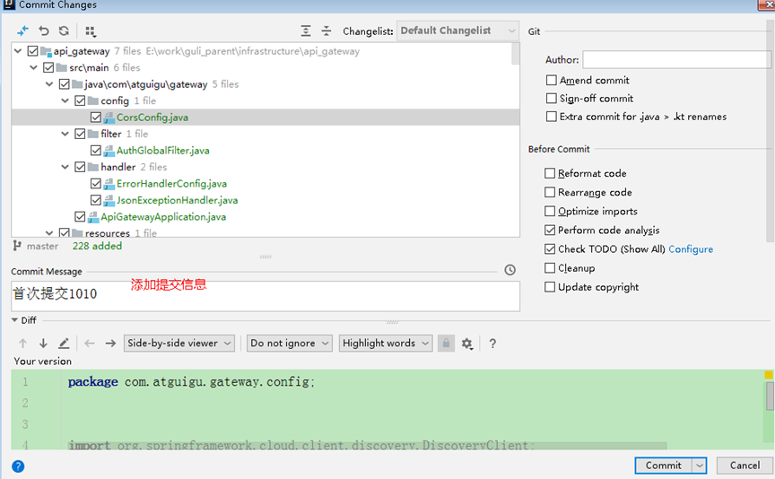Open the Do not ignore dropdown

point(289,343)
